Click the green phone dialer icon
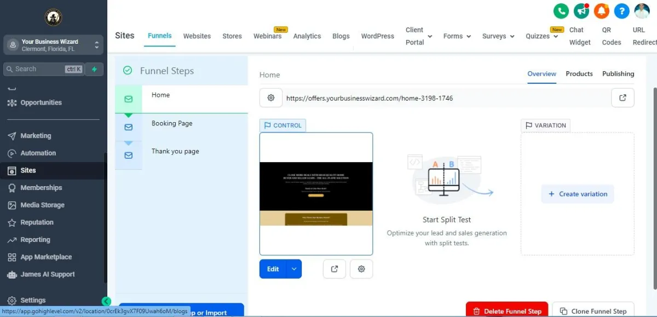Viewport: 657px width, 317px height. pos(561,10)
